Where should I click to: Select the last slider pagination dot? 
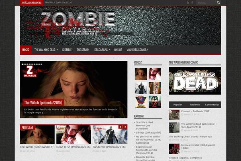pyautogui.click(x=41, y=64)
